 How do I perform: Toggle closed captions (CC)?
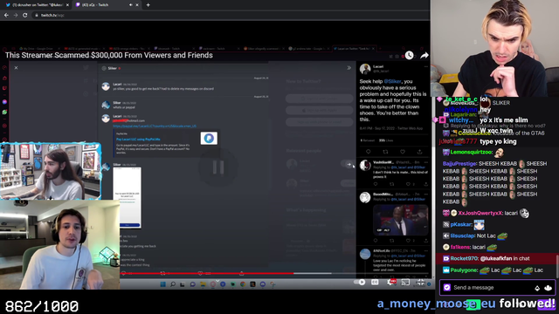[375, 283]
